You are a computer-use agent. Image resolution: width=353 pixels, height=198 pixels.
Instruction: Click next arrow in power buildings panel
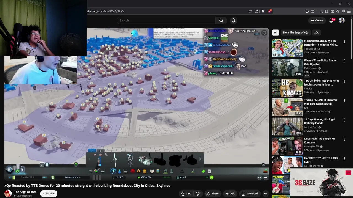200,159
